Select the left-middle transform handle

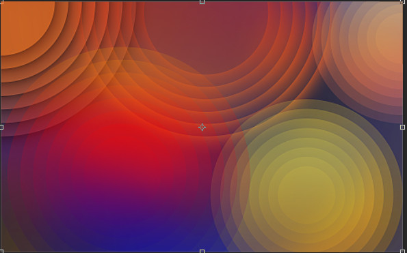(1, 127)
